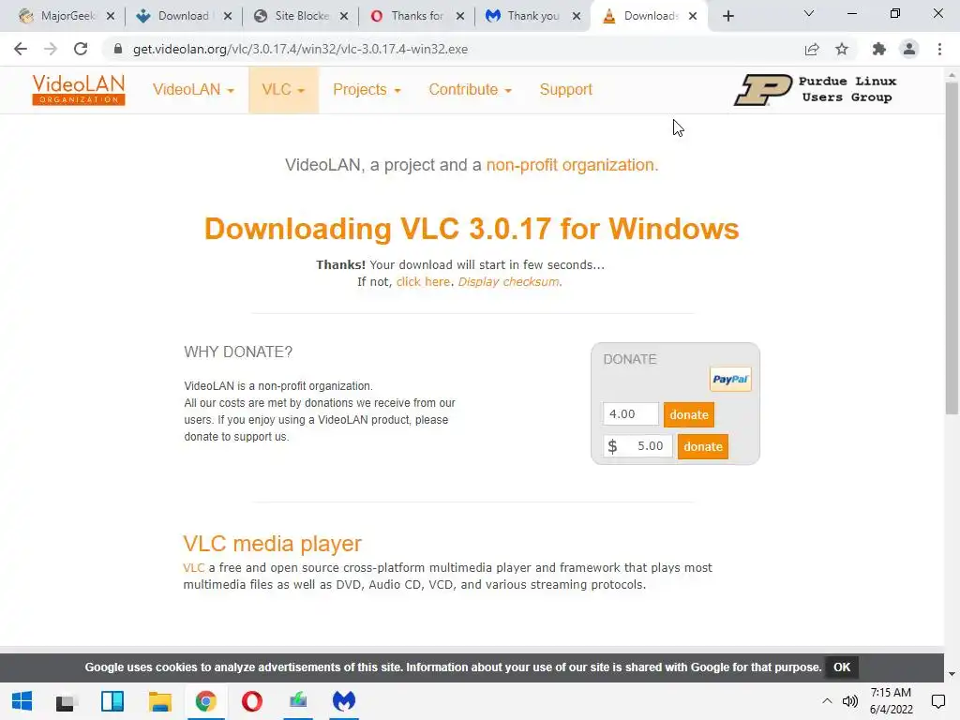The image size is (960, 720).
Task: Open the blue panel app on taskbar
Action: (112, 701)
